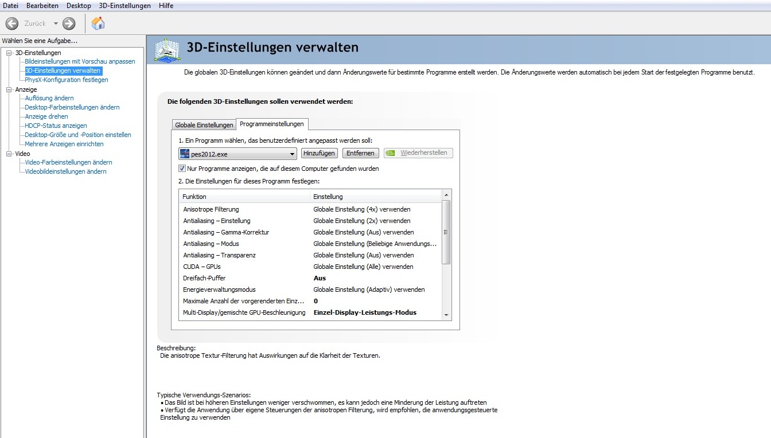Select the Programmeinstellungen tab

coord(272,124)
